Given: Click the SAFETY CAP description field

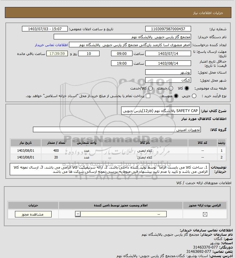Looking at the screenshot, I should pos(160,111).
